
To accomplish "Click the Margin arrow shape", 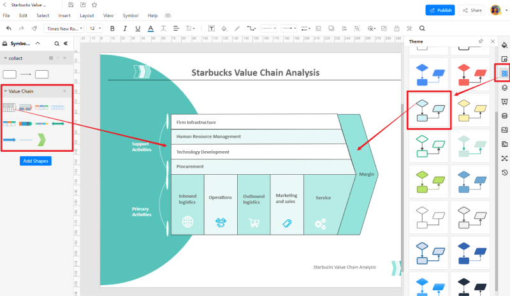I will click(367, 174).
